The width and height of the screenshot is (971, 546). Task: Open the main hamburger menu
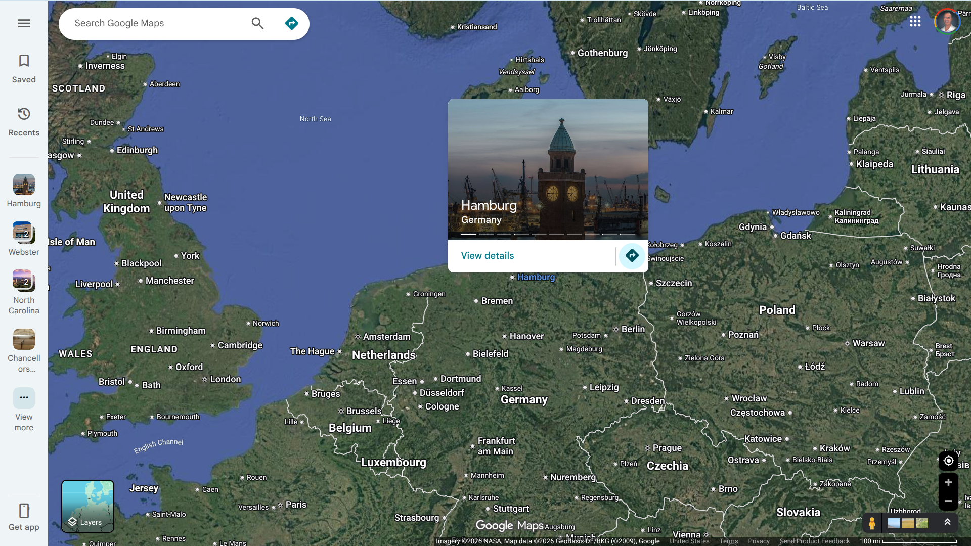(24, 23)
